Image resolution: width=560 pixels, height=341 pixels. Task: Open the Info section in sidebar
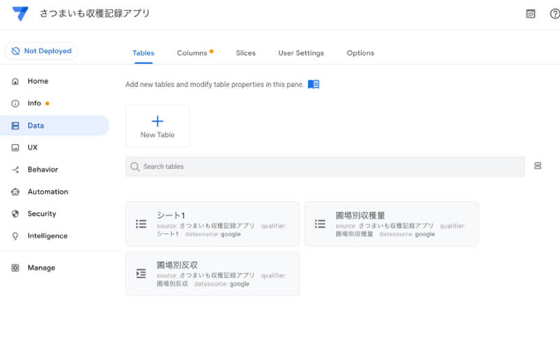34,103
